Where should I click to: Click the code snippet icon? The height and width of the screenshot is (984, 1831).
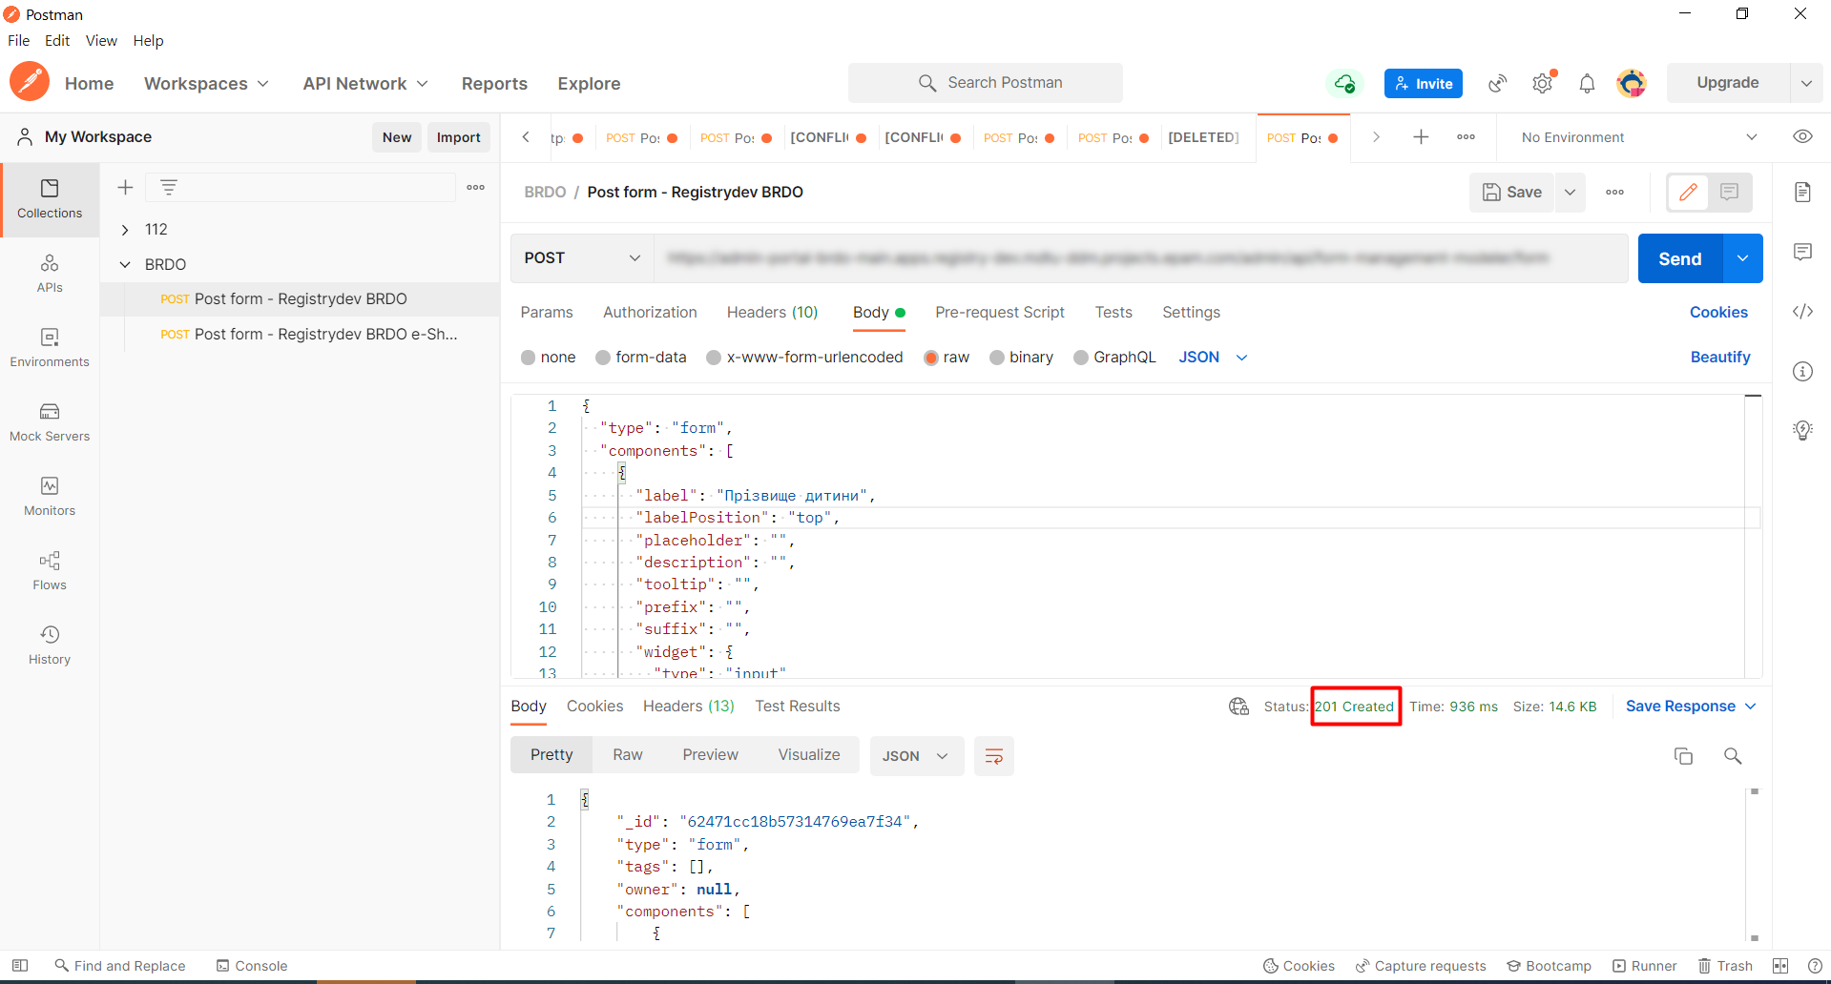[x=1802, y=312]
